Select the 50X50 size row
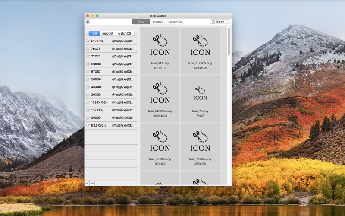This screenshot has height=216, width=345. pos(111,79)
